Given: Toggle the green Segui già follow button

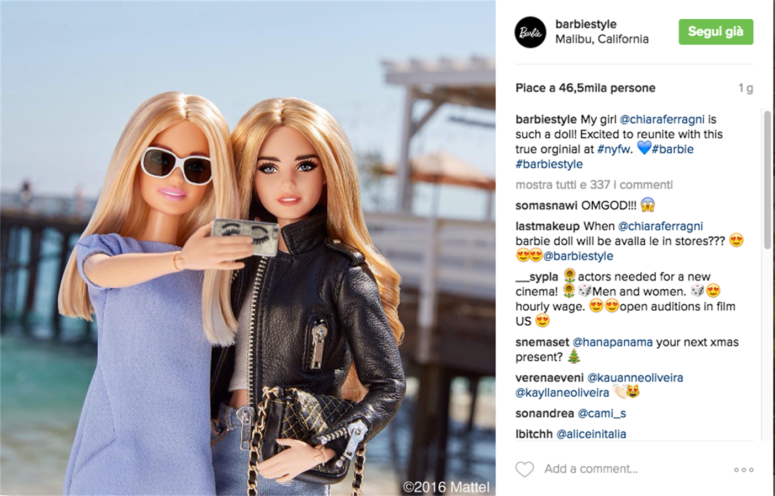Looking at the screenshot, I should pos(716,32).
